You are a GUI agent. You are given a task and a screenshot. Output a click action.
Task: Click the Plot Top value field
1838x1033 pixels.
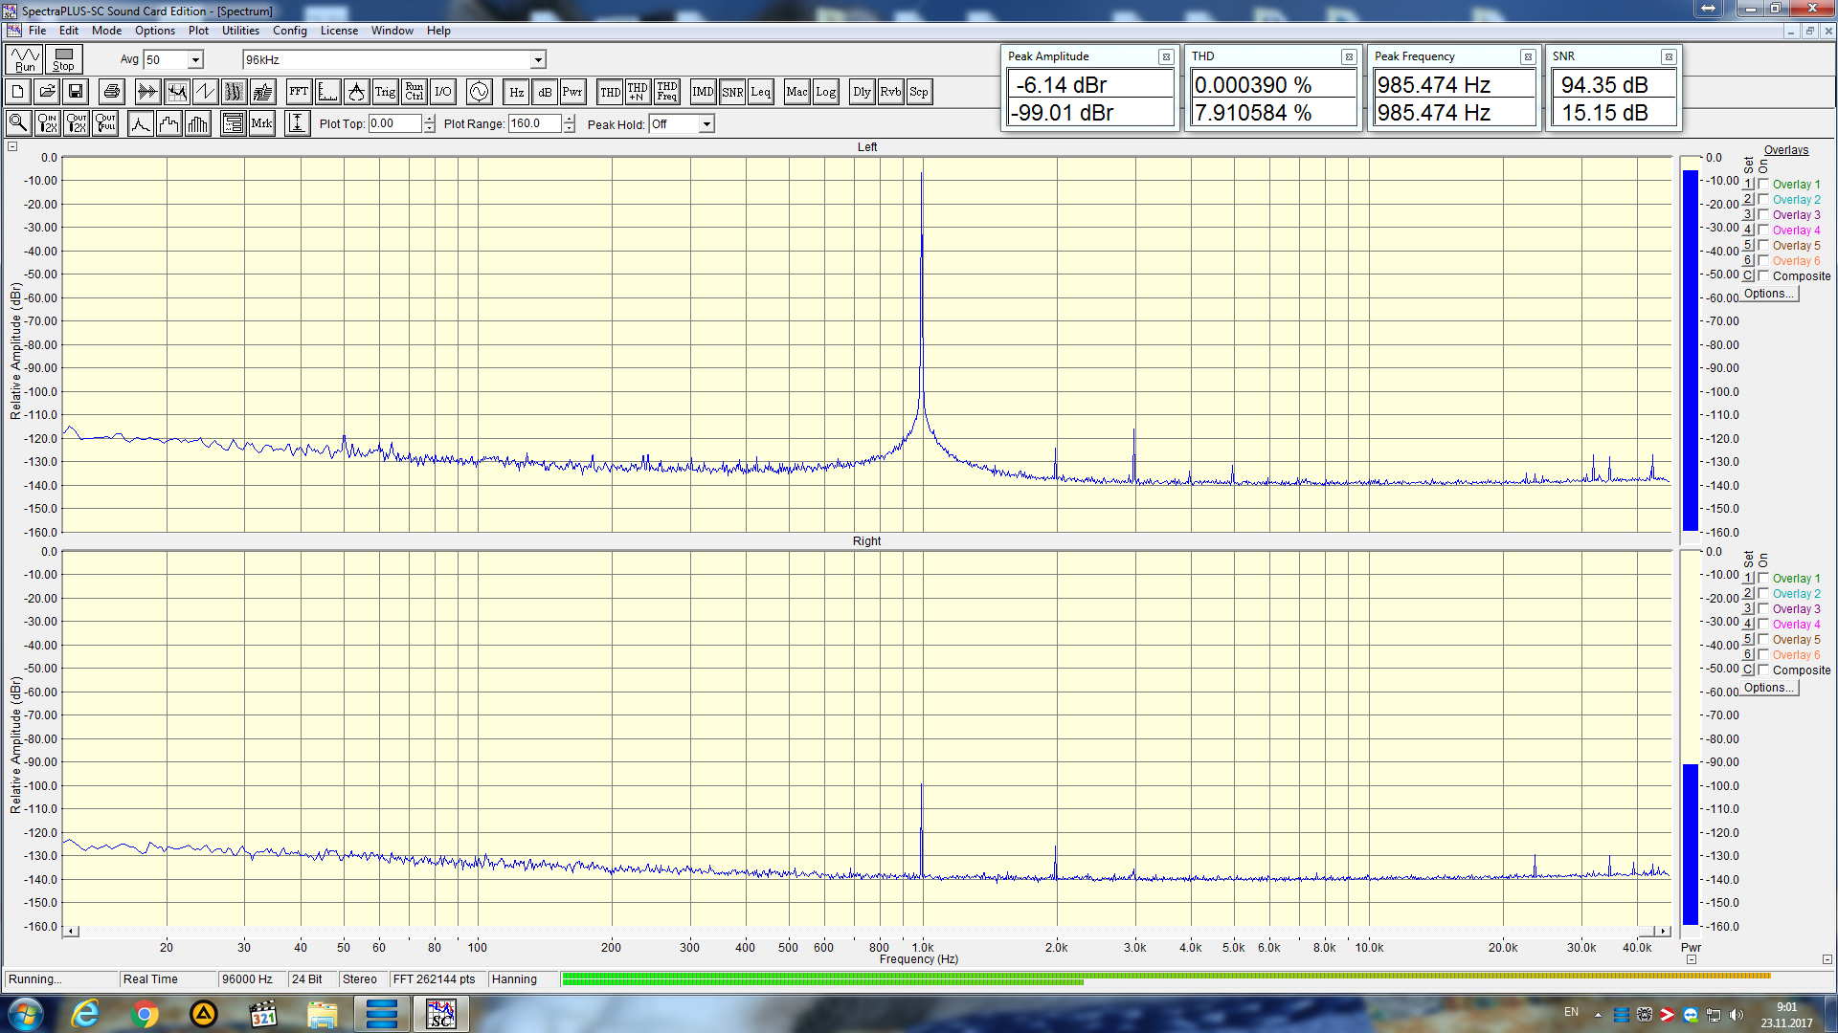394,123
